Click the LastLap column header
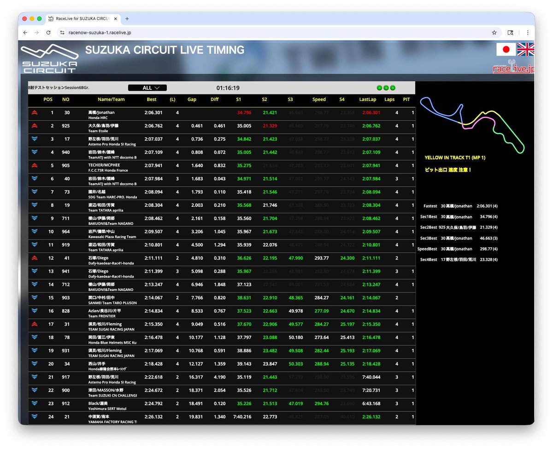 pyautogui.click(x=368, y=99)
